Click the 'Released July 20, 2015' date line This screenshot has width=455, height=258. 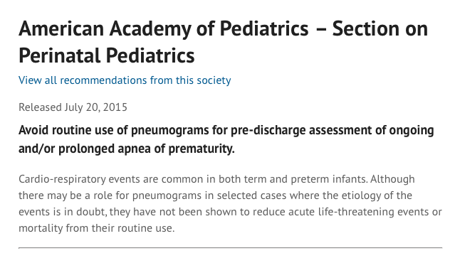click(73, 107)
